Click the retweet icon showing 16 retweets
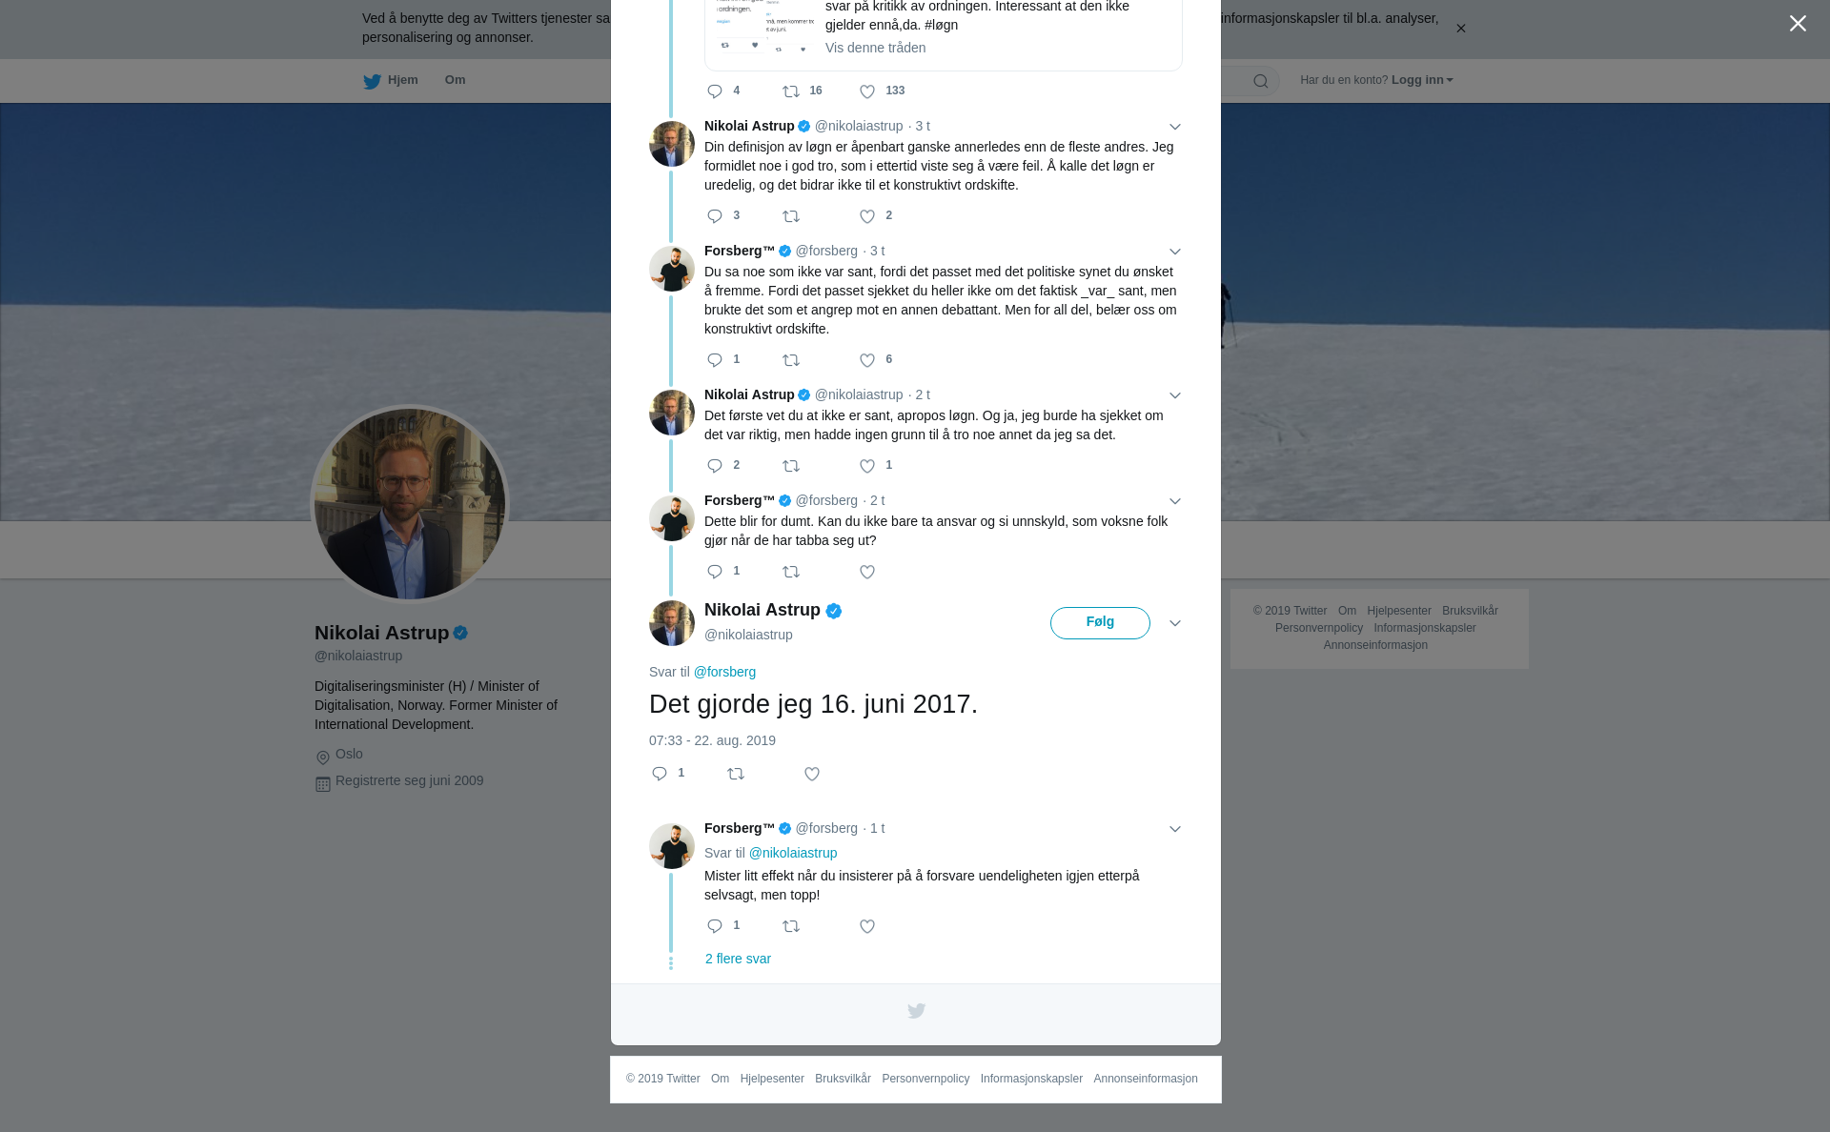The height and width of the screenshot is (1132, 1830). [791, 91]
